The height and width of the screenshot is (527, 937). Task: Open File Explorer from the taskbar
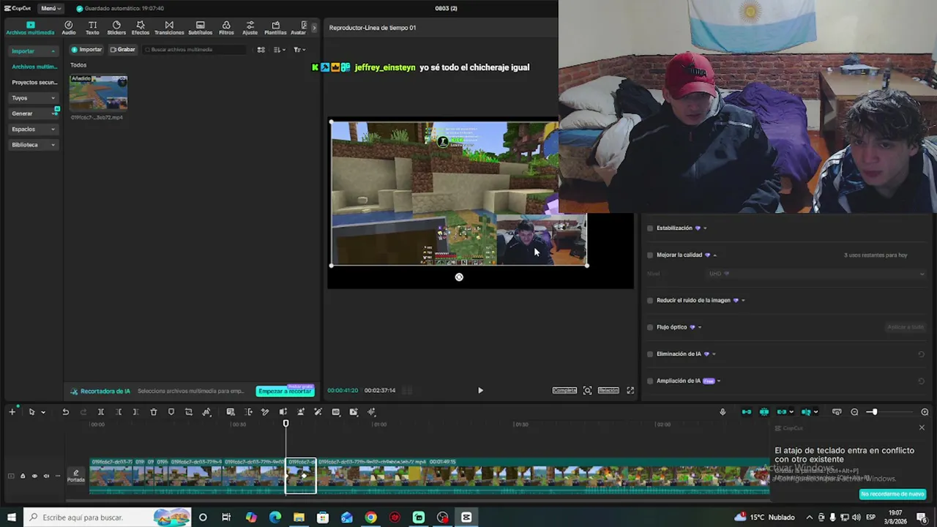(299, 517)
